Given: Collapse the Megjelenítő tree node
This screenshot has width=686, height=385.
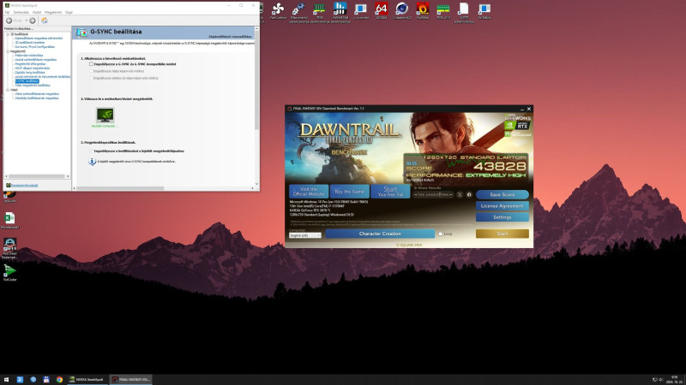Looking at the screenshot, I should pos(8,51).
